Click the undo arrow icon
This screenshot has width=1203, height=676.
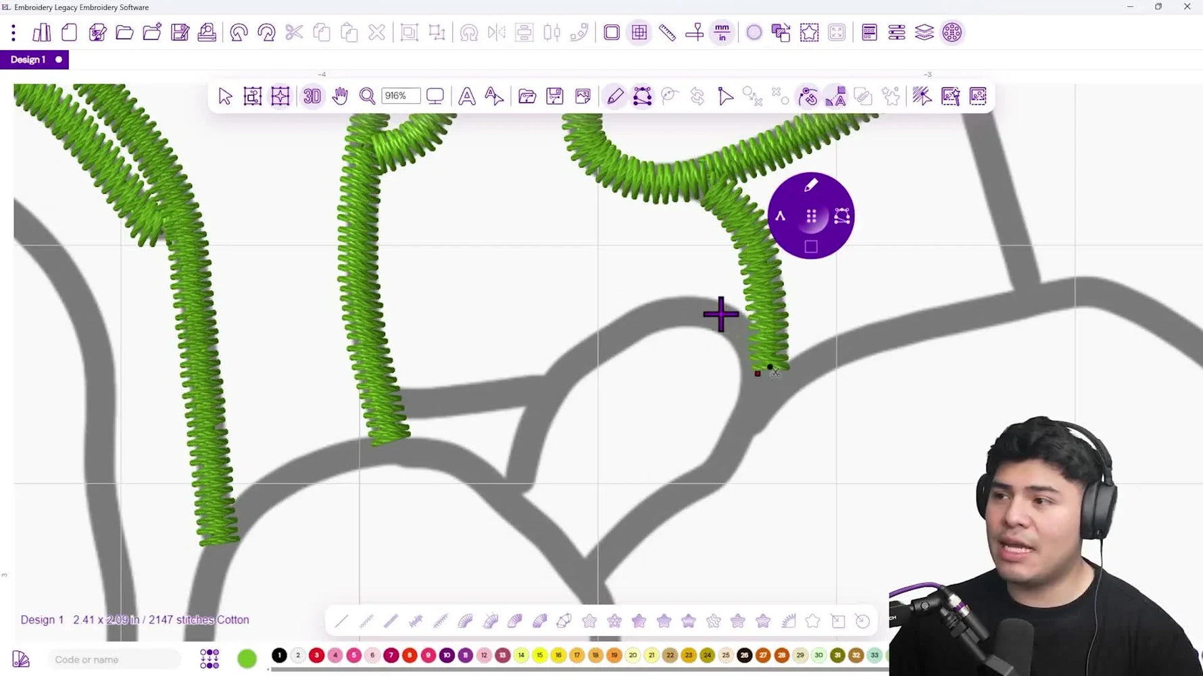pos(239,32)
